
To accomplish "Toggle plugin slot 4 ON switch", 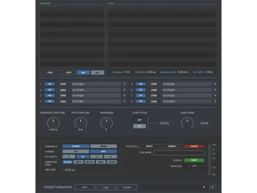I will pos(50,101).
